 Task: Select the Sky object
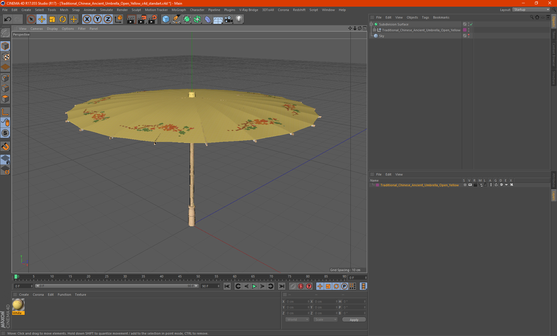(x=381, y=36)
